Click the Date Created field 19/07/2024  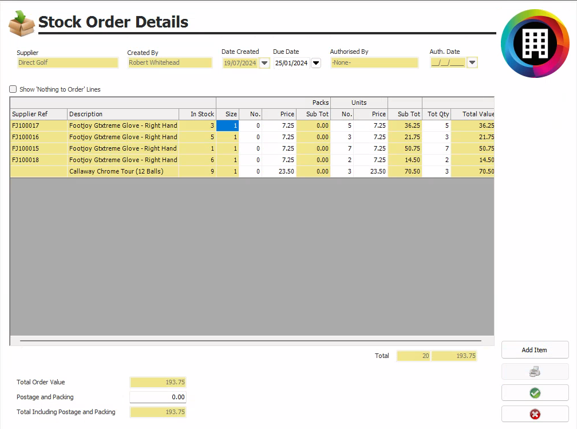click(240, 63)
